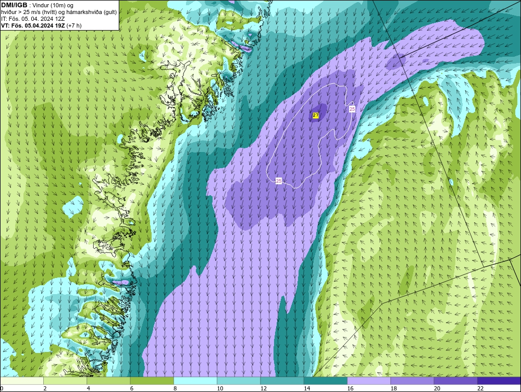Click the legend scale value 18
This screenshot has width=521, height=392.
coord(394,389)
